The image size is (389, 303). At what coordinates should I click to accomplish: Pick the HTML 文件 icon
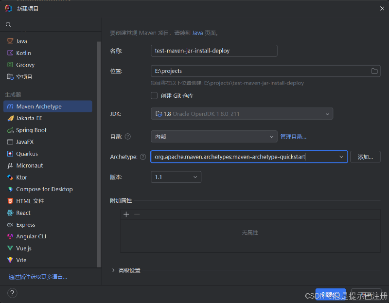click(x=10, y=201)
